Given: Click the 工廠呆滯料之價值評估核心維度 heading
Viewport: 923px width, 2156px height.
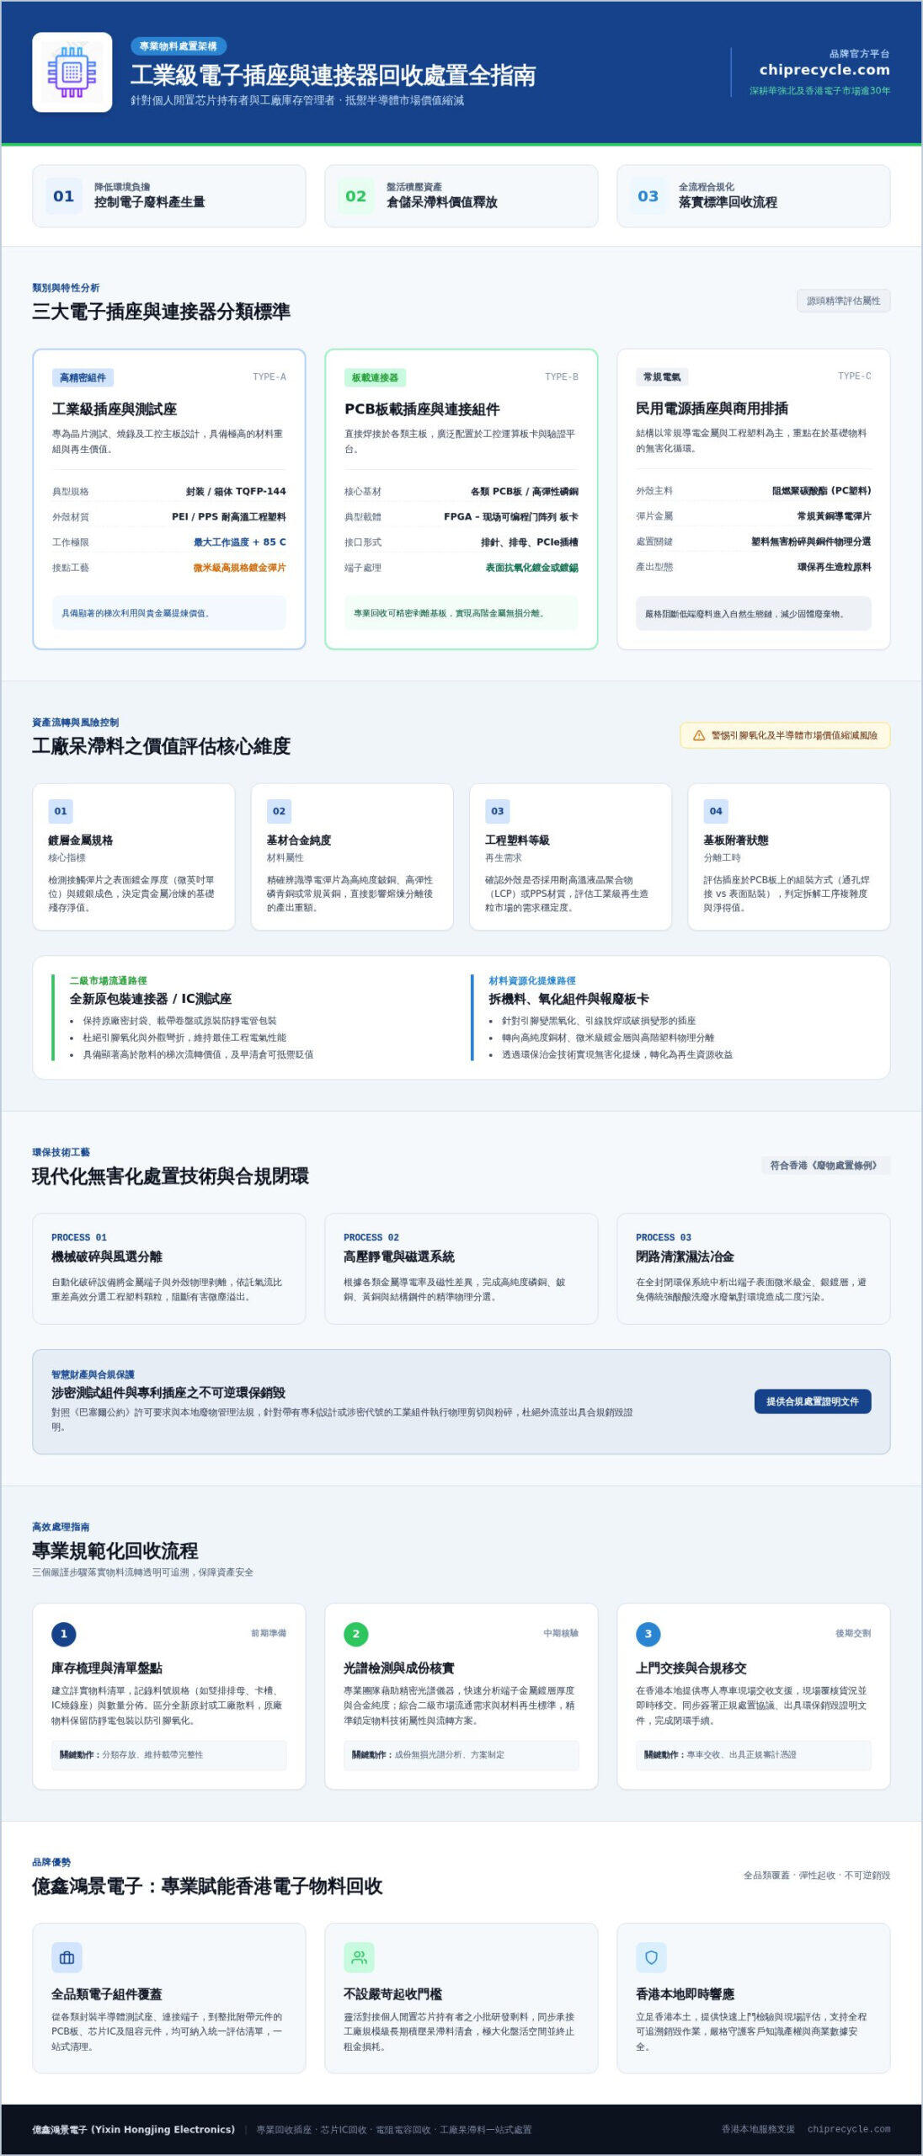Looking at the screenshot, I should click(162, 746).
